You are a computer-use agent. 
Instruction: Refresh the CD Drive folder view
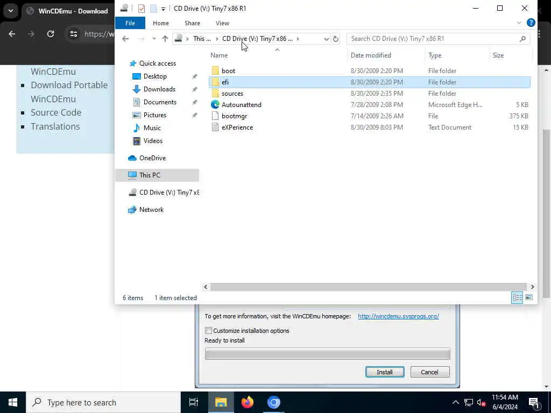pyautogui.click(x=336, y=39)
